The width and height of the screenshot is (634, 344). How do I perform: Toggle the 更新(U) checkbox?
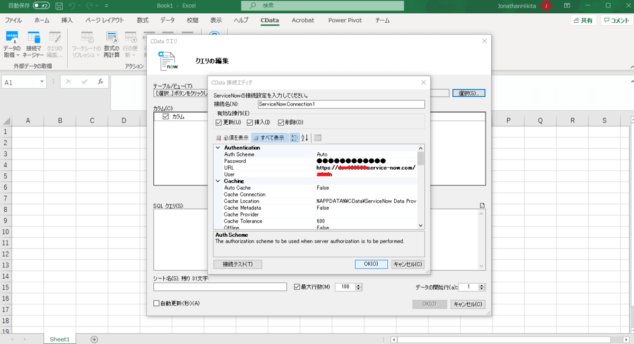(218, 123)
